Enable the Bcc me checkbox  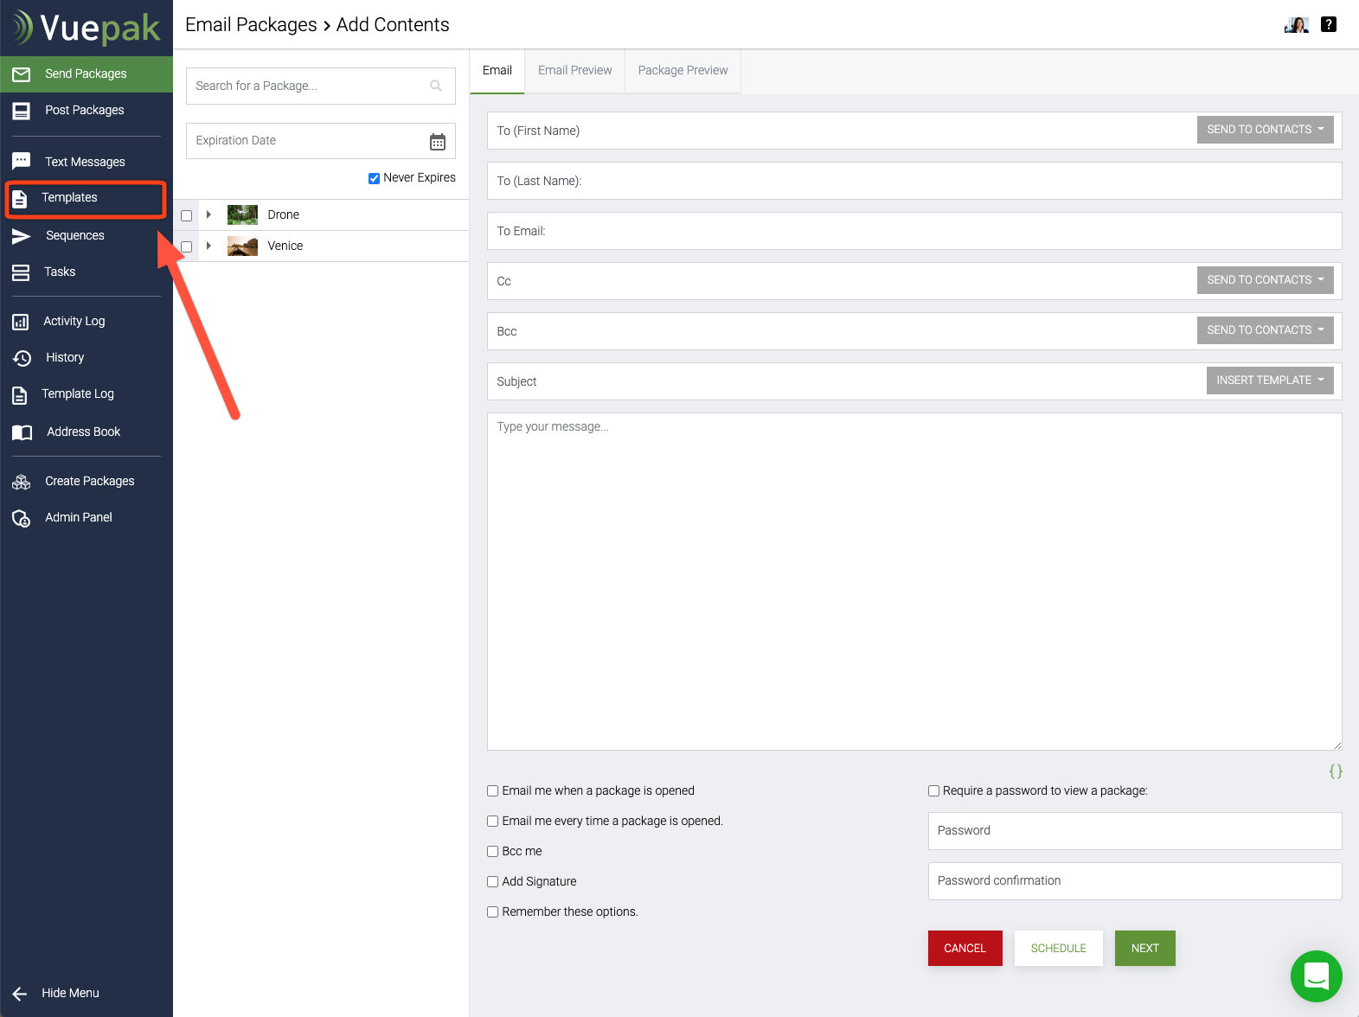tap(493, 852)
